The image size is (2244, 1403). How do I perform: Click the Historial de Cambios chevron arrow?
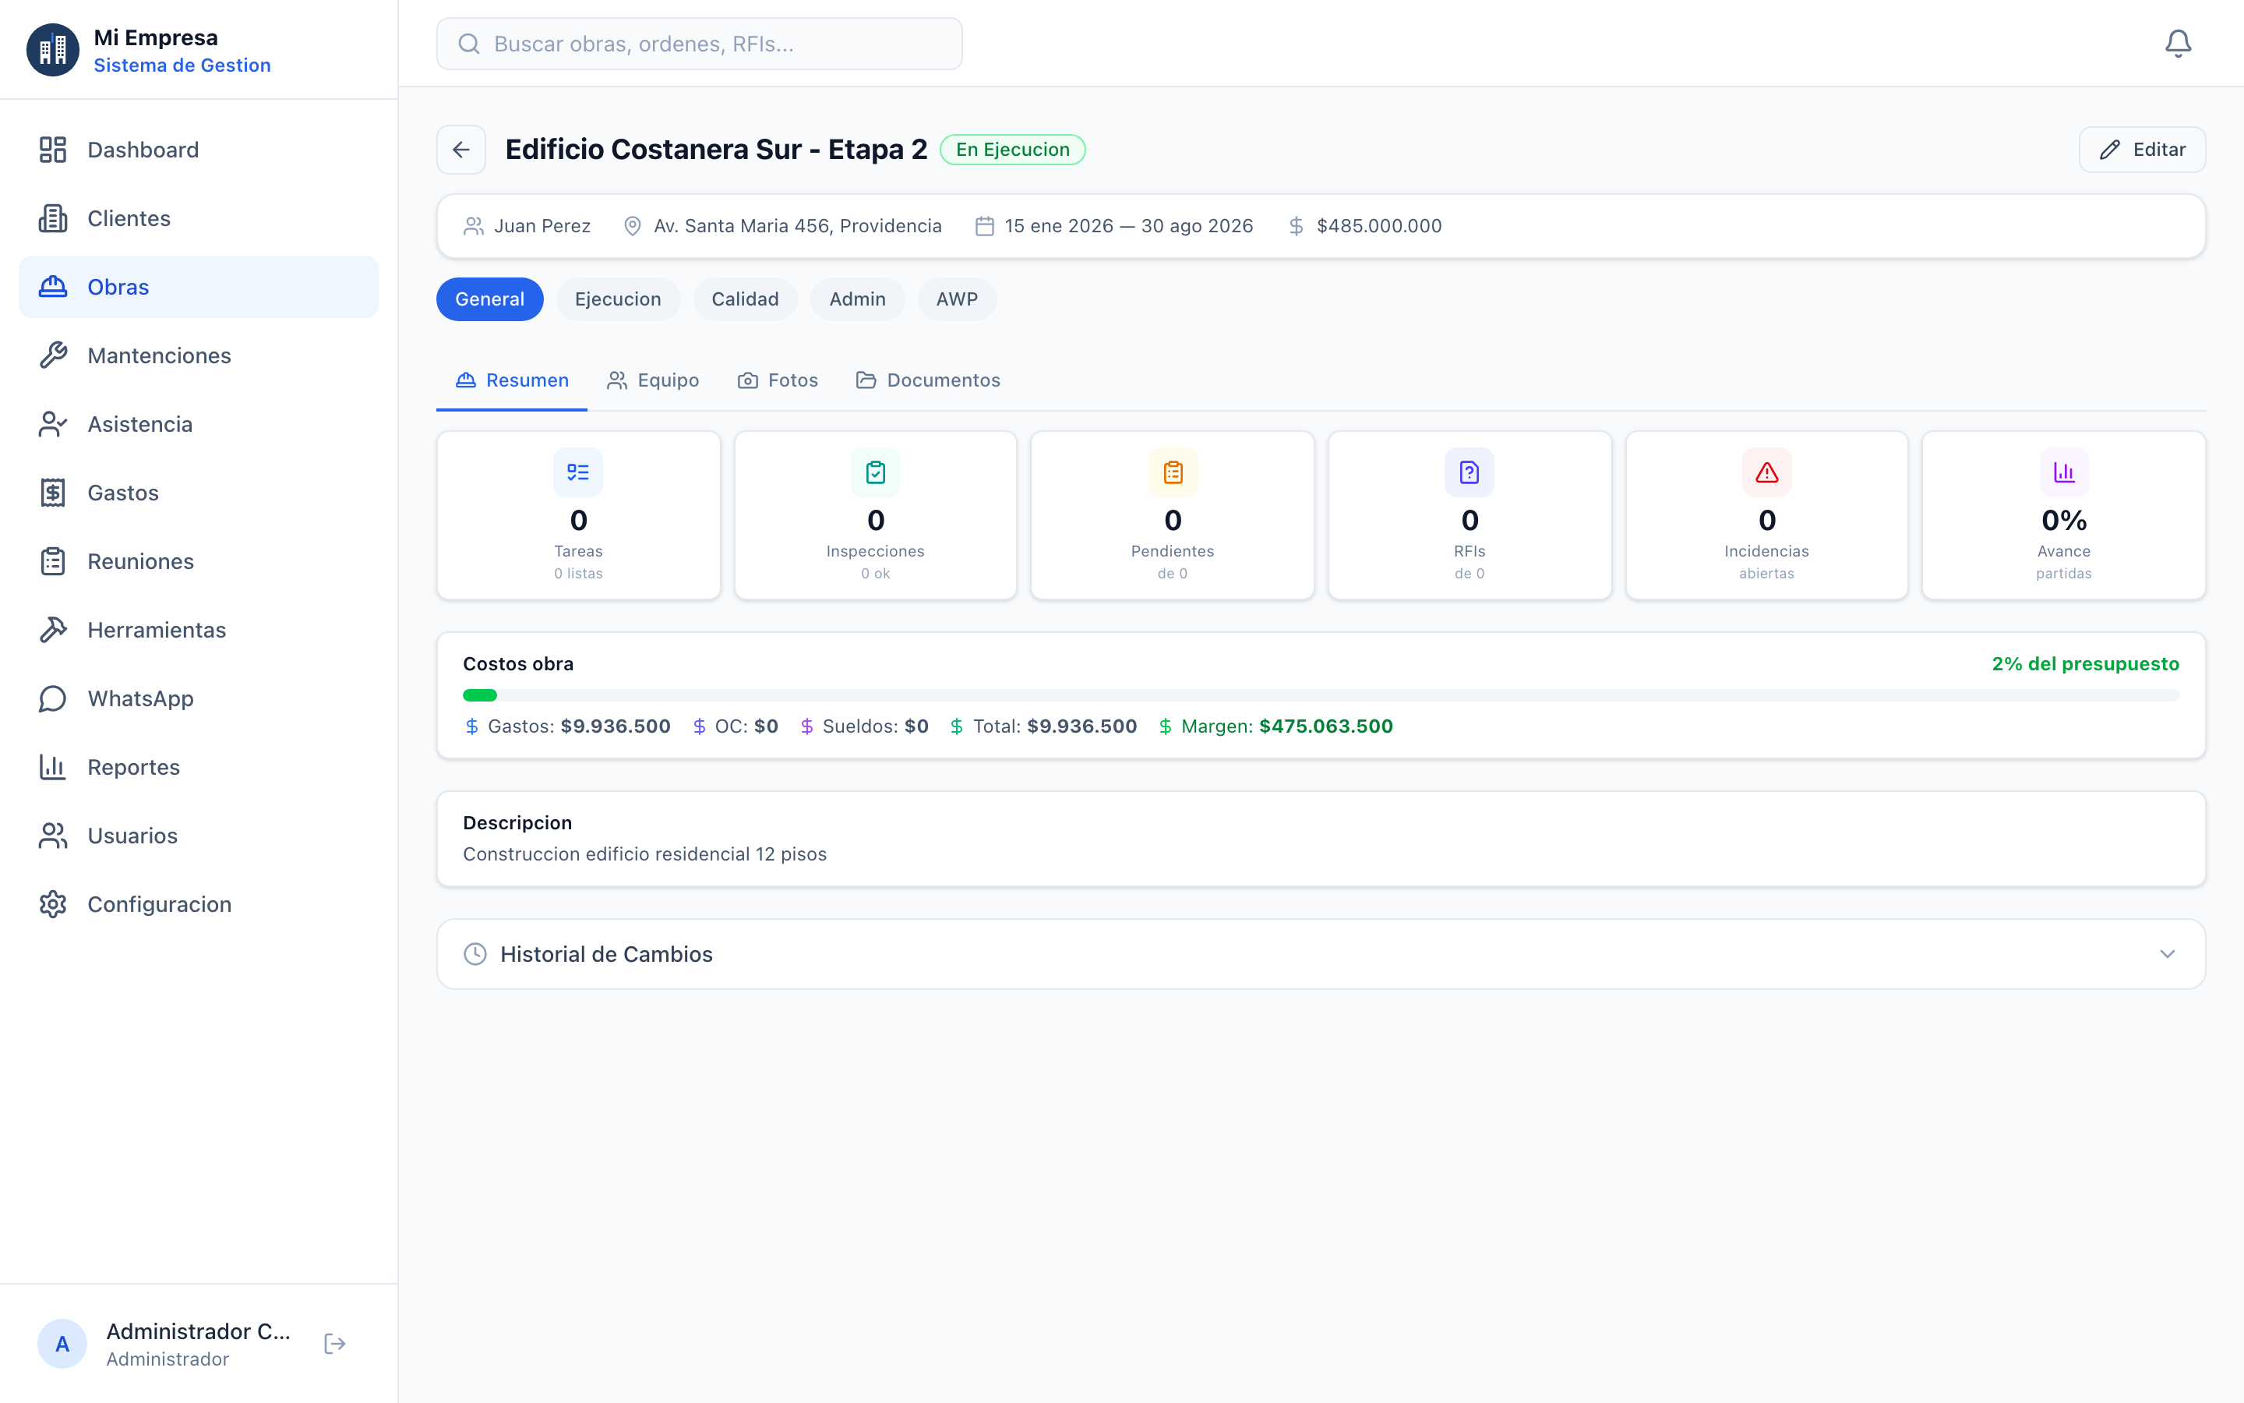[2167, 954]
